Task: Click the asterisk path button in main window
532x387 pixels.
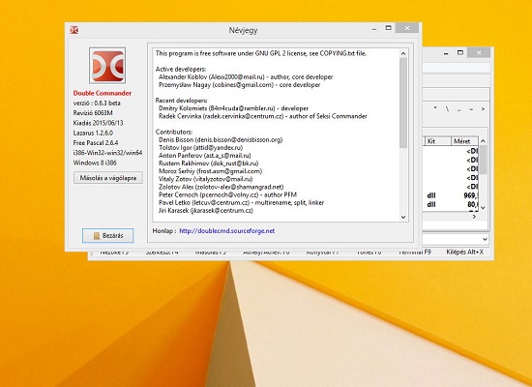Action: (x=435, y=109)
